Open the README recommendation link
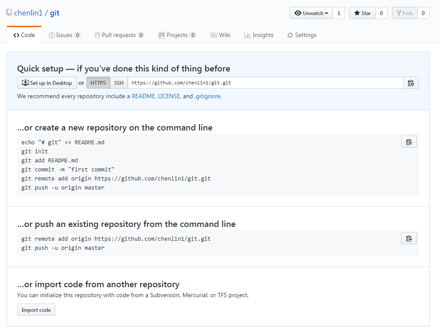 (143, 96)
